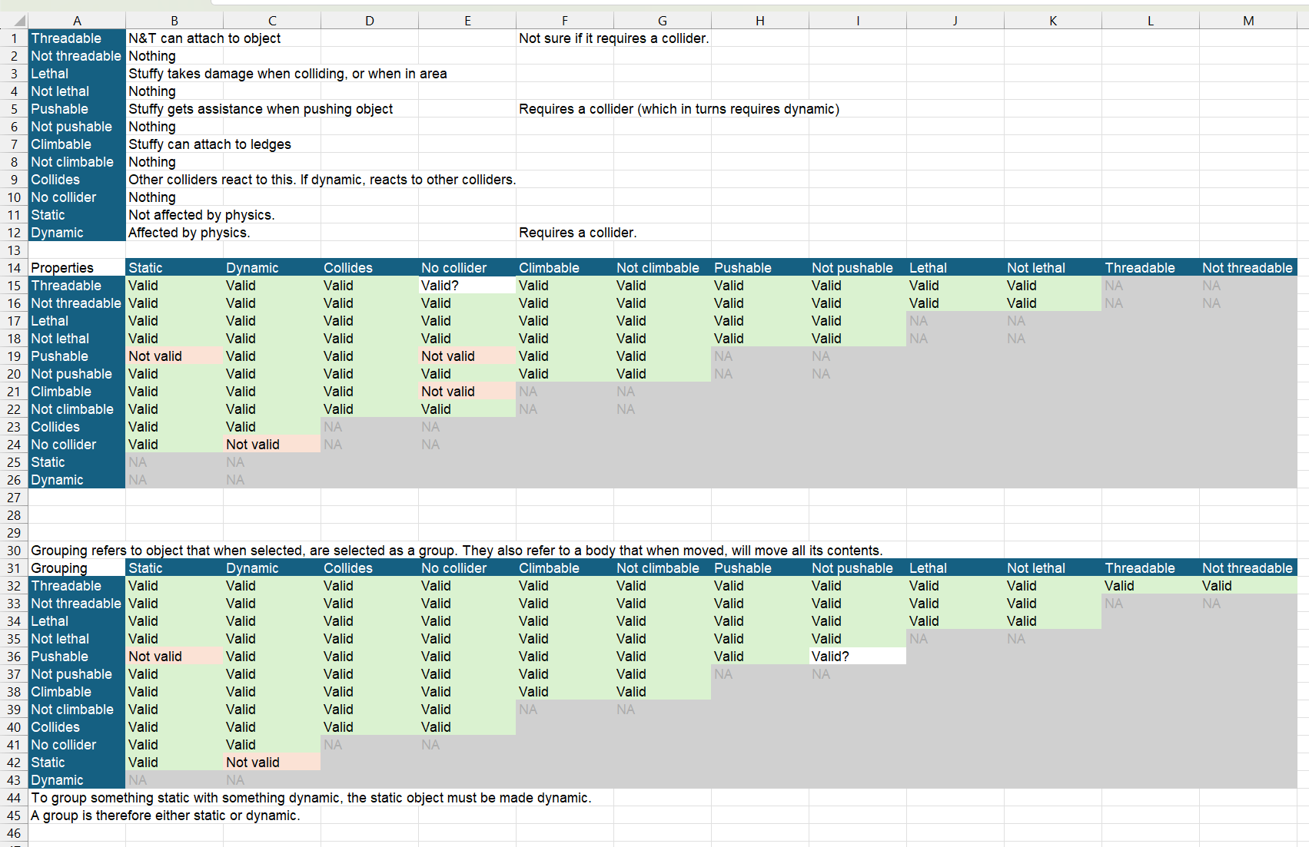Viewport: 1309px width, 847px height.
Task: Click 'Valid?' cell in Threadable row 15
Action: pyautogui.click(x=467, y=286)
